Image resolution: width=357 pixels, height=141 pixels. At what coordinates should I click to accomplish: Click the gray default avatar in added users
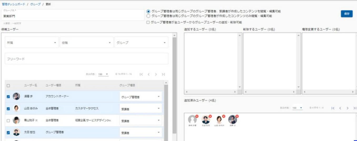click(x=193, y=120)
